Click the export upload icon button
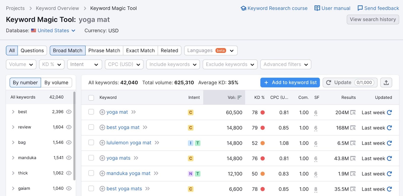The image size is (403, 196). 386,83
